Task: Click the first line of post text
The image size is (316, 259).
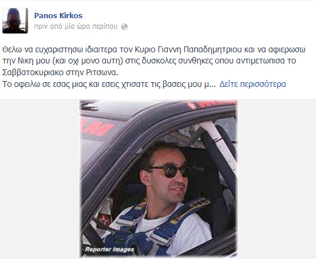Action: tap(154, 49)
